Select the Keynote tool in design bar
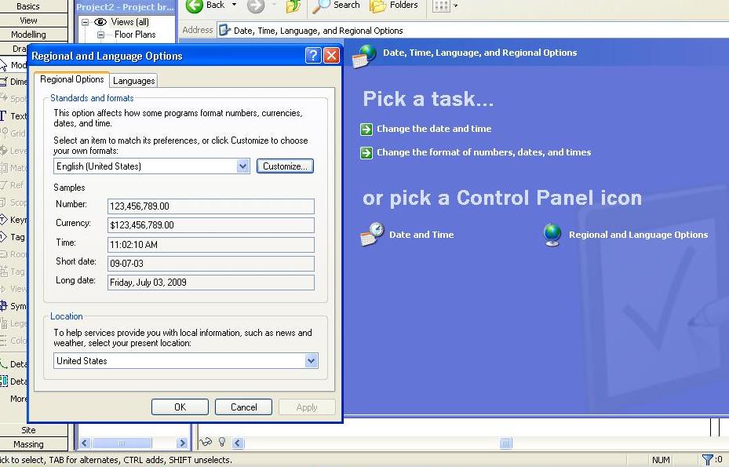 [13, 220]
